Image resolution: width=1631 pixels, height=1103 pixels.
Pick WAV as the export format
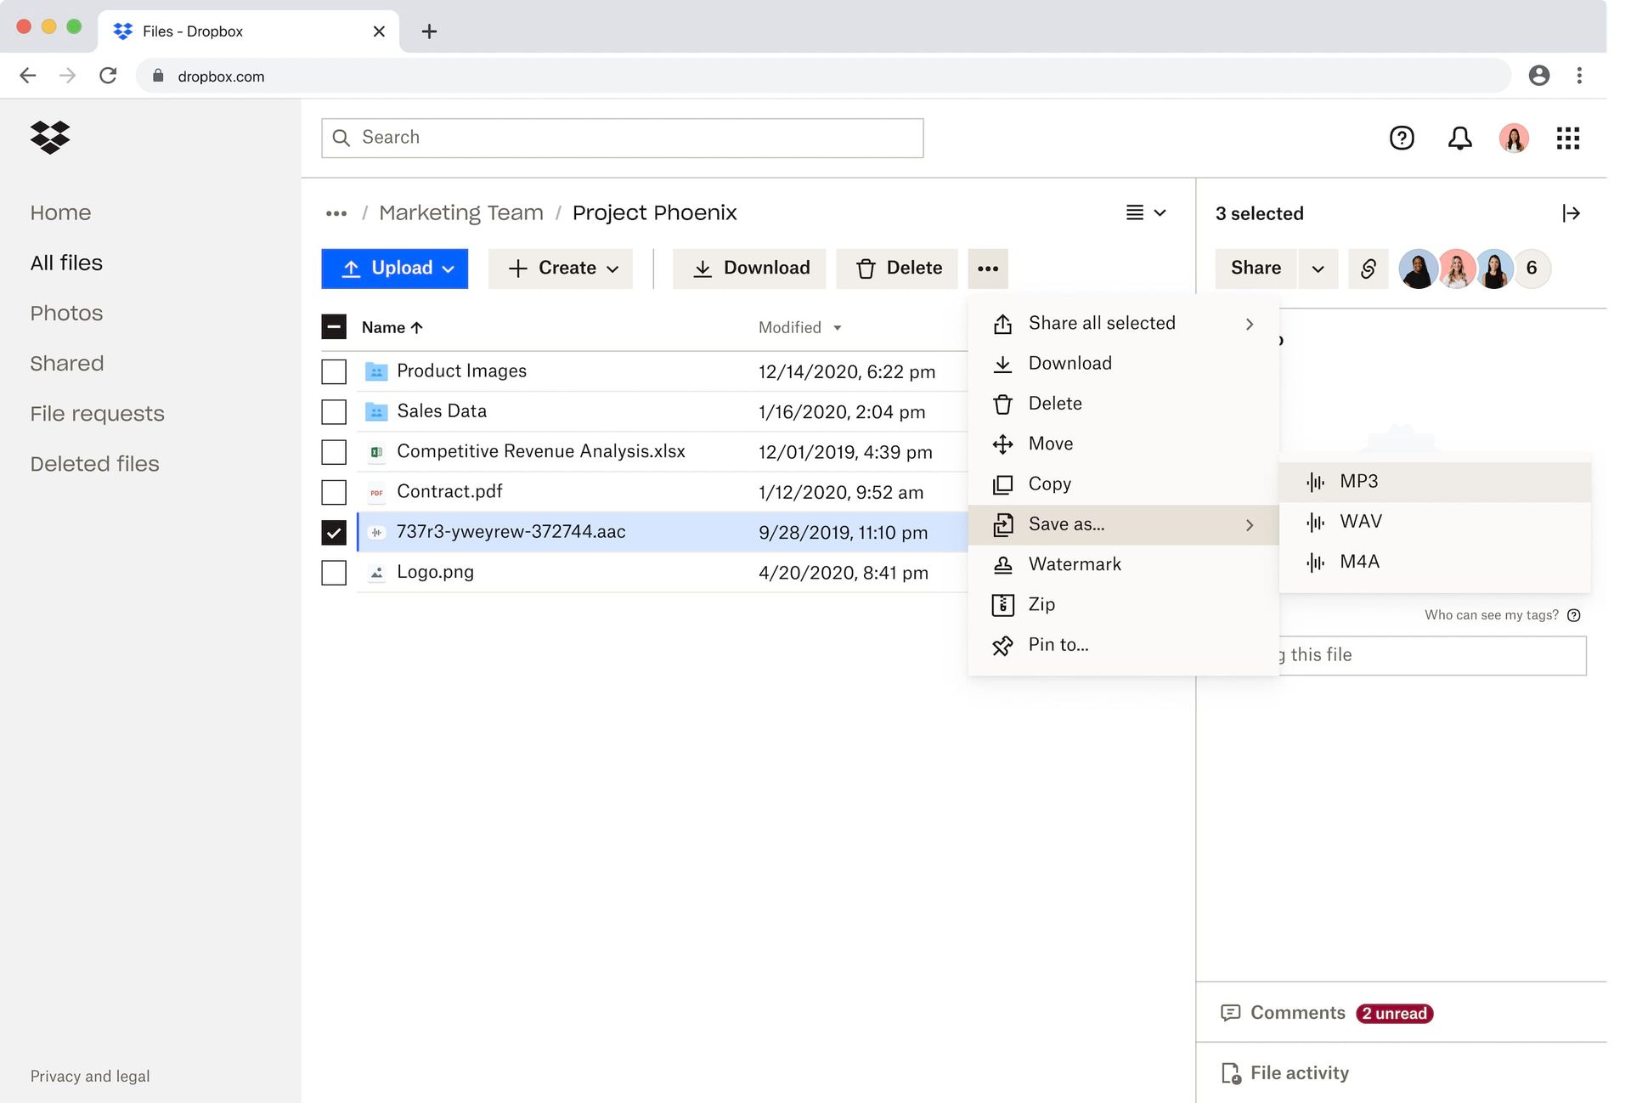pos(1360,521)
